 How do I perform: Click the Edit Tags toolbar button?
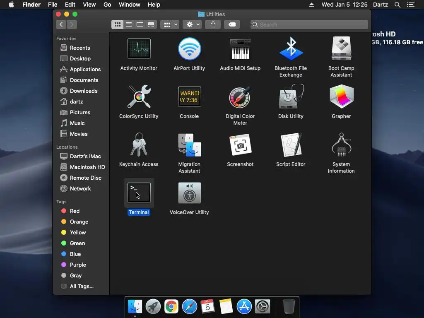pyautogui.click(x=232, y=24)
